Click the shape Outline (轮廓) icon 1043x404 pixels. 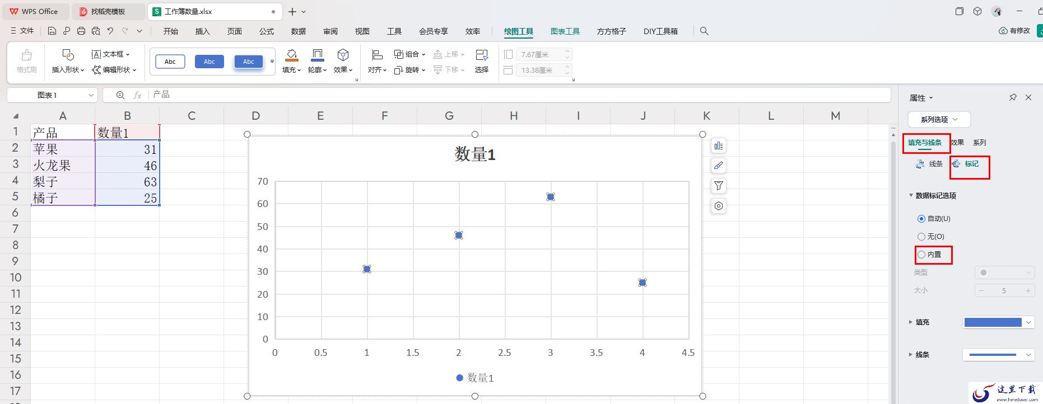point(317,55)
